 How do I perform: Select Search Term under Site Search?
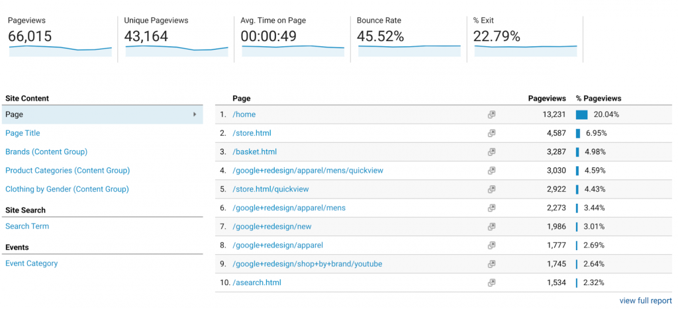(26, 226)
